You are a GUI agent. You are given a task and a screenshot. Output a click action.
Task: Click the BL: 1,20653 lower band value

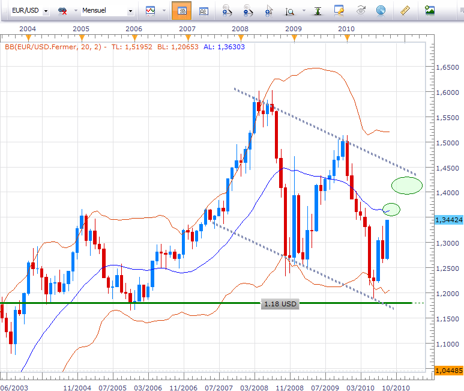(178, 47)
